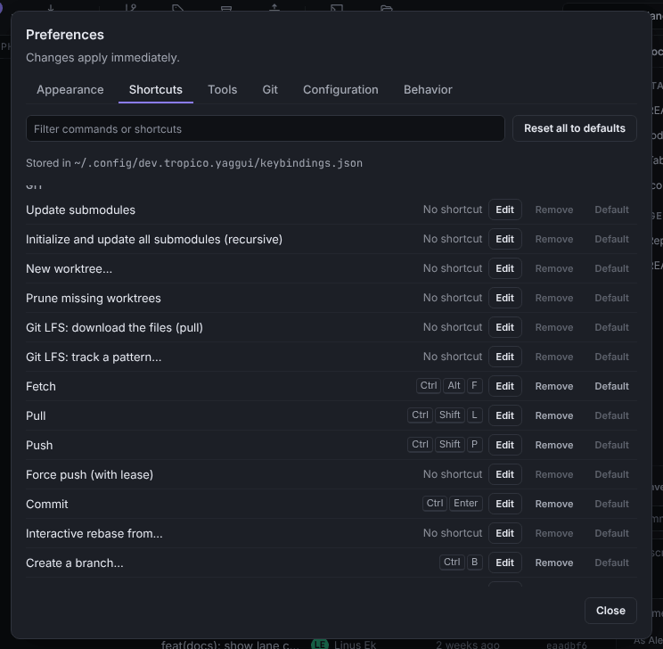Edit shortcut for Update submodules
This screenshot has width=663, height=649.
pyautogui.click(x=505, y=209)
